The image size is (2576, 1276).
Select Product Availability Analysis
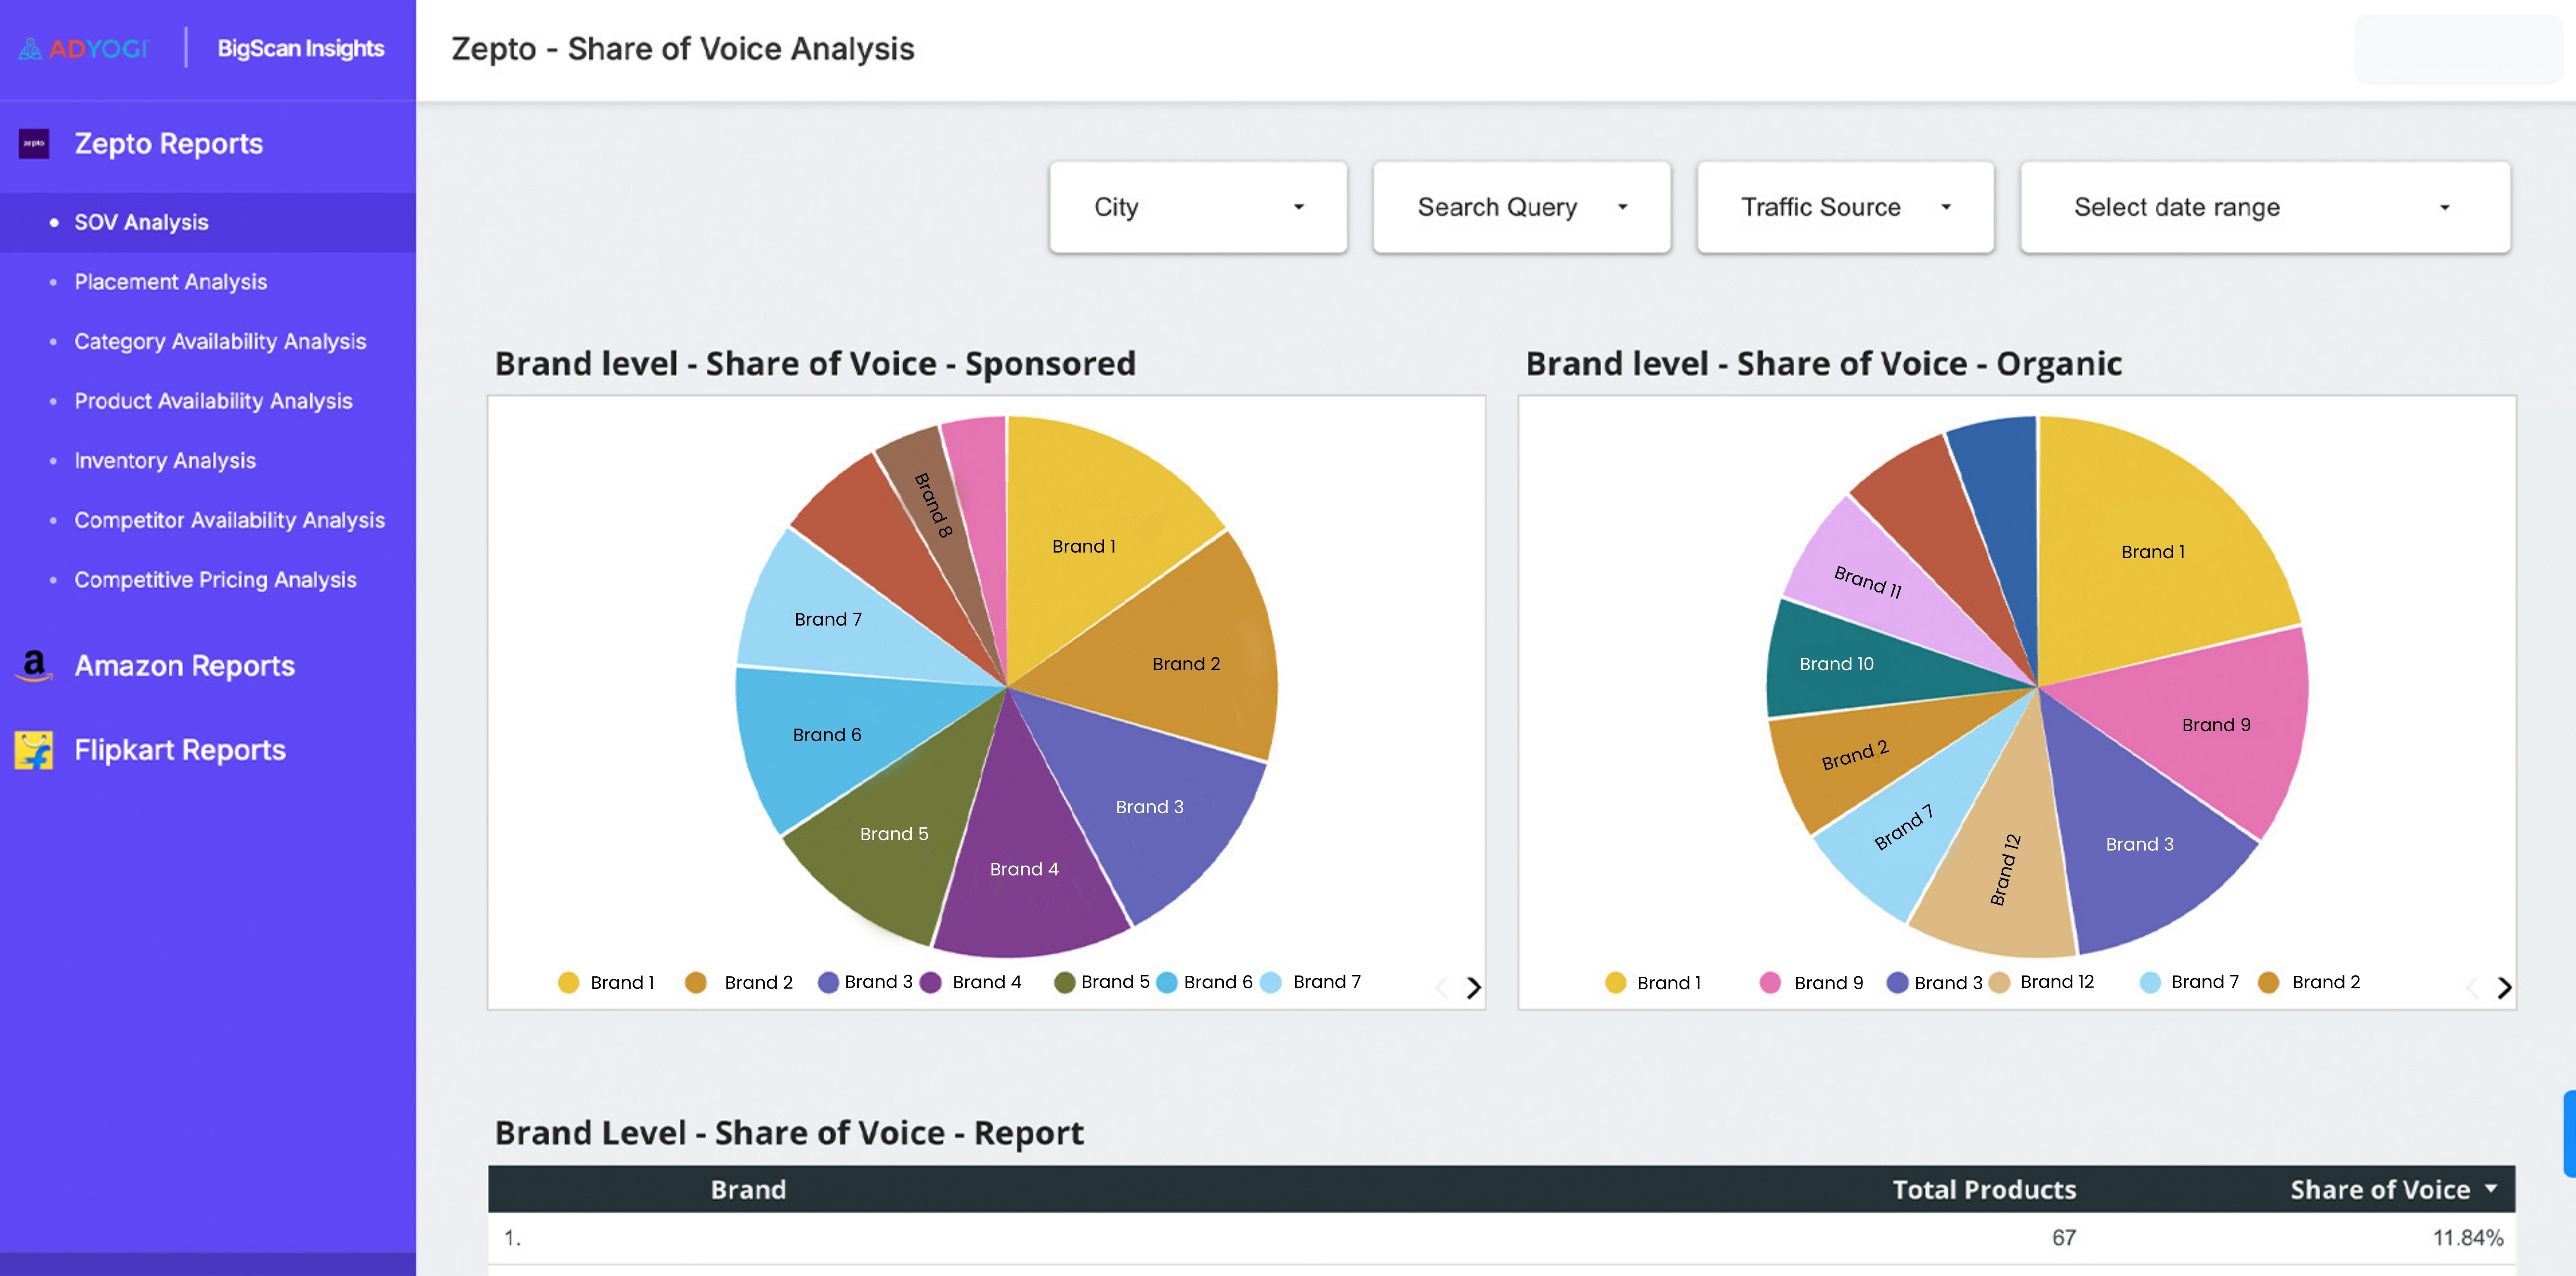point(213,401)
